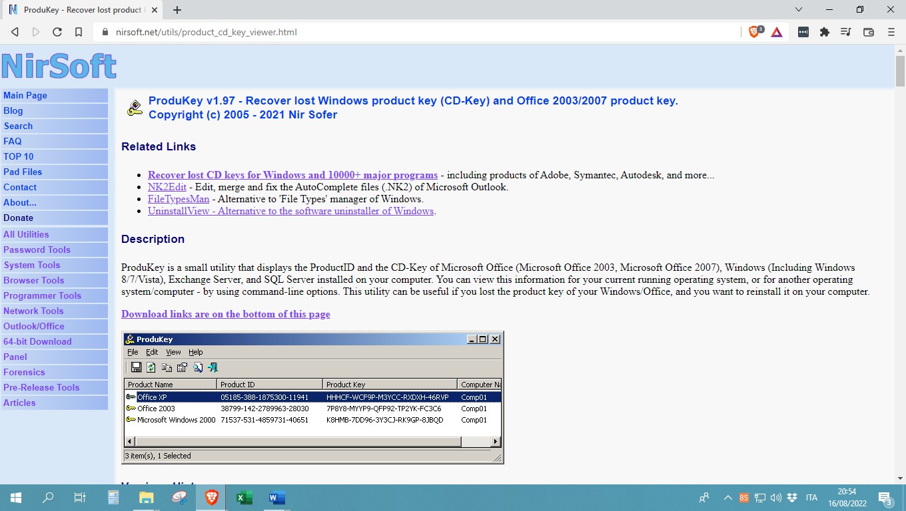Open the FileTypesMan link
Screen dimensions: 906x511
179,199
